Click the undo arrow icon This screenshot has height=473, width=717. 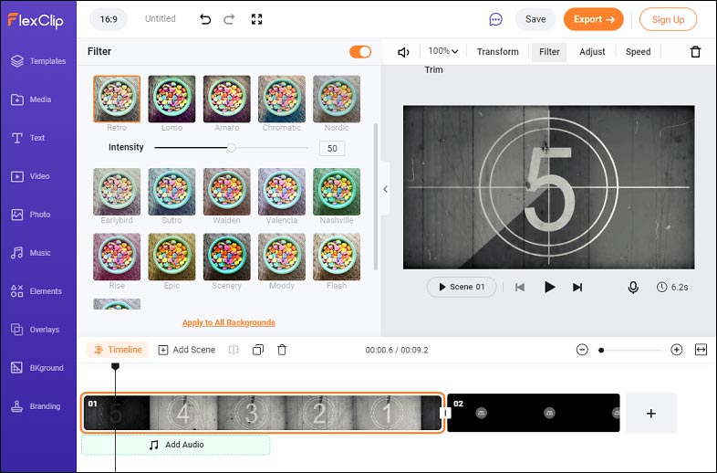tap(205, 19)
